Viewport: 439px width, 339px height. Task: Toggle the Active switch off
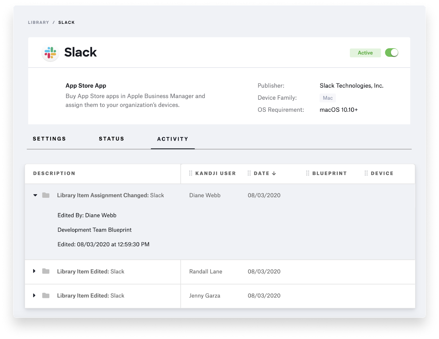pyautogui.click(x=392, y=53)
